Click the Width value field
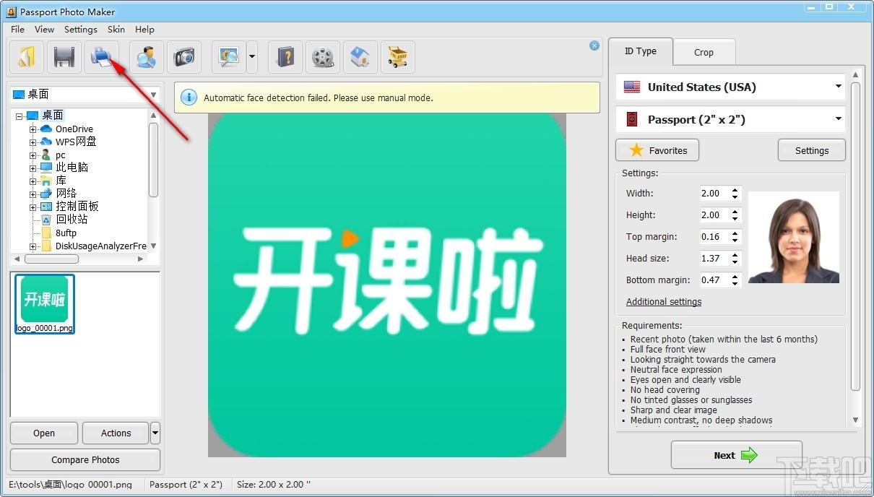Viewport: 874px width, 497px height. tap(714, 193)
